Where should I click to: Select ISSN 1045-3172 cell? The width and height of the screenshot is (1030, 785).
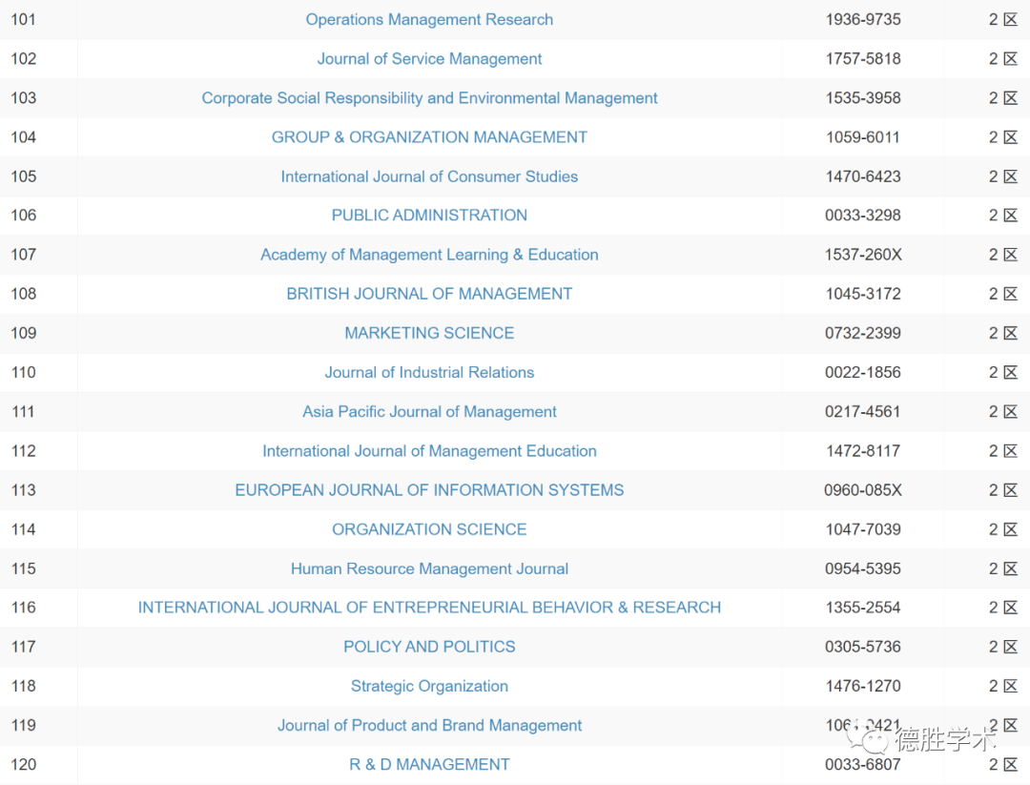(862, 294)
